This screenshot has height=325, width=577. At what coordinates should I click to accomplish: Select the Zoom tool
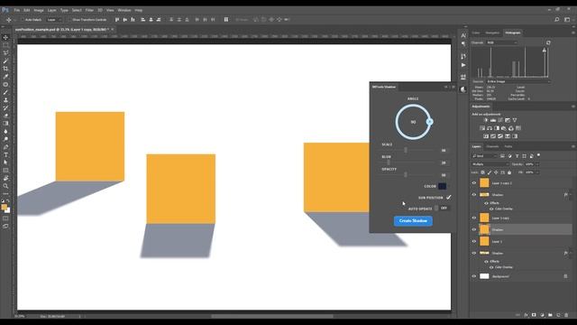point(5,186)
